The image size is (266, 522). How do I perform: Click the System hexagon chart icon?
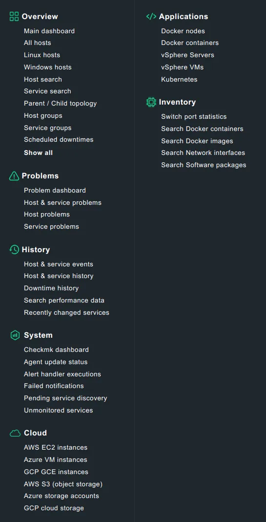pyautogui.click(x=15, y=335)
